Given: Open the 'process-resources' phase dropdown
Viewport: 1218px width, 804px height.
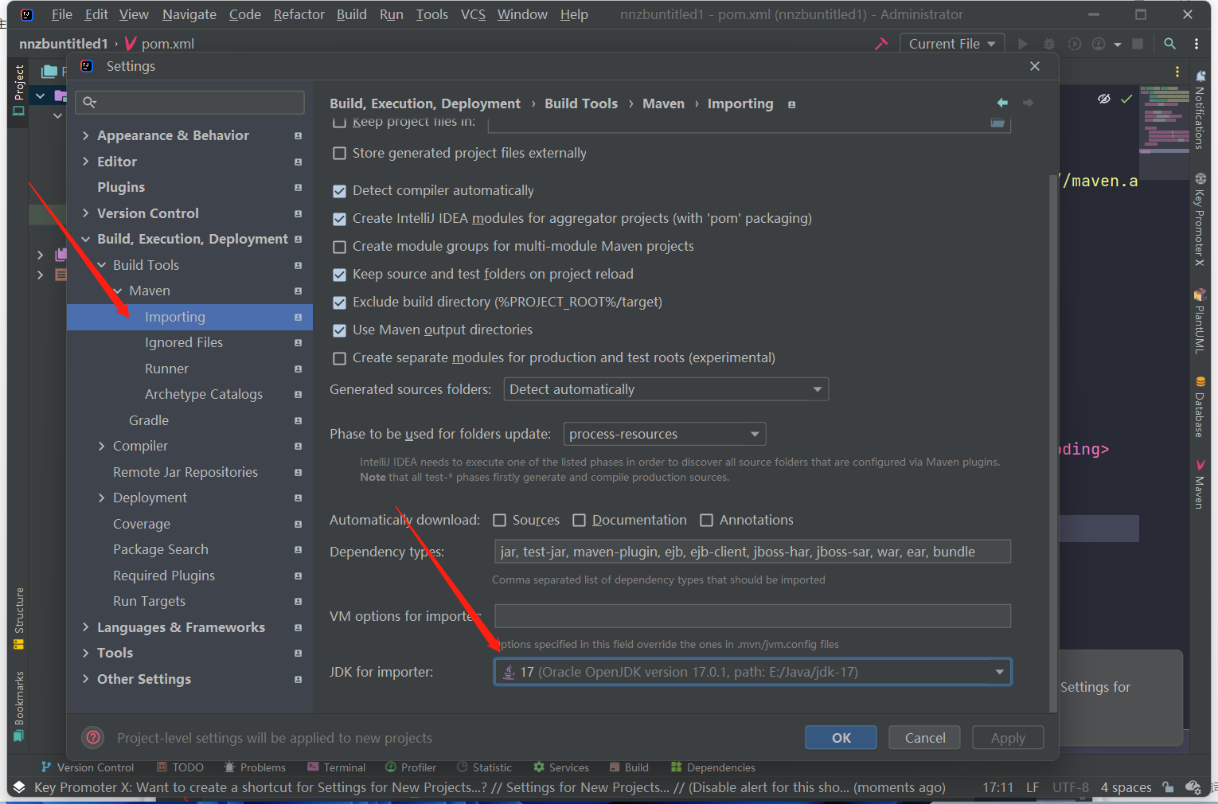Looking at the screenshot, I should pos(755,434).
